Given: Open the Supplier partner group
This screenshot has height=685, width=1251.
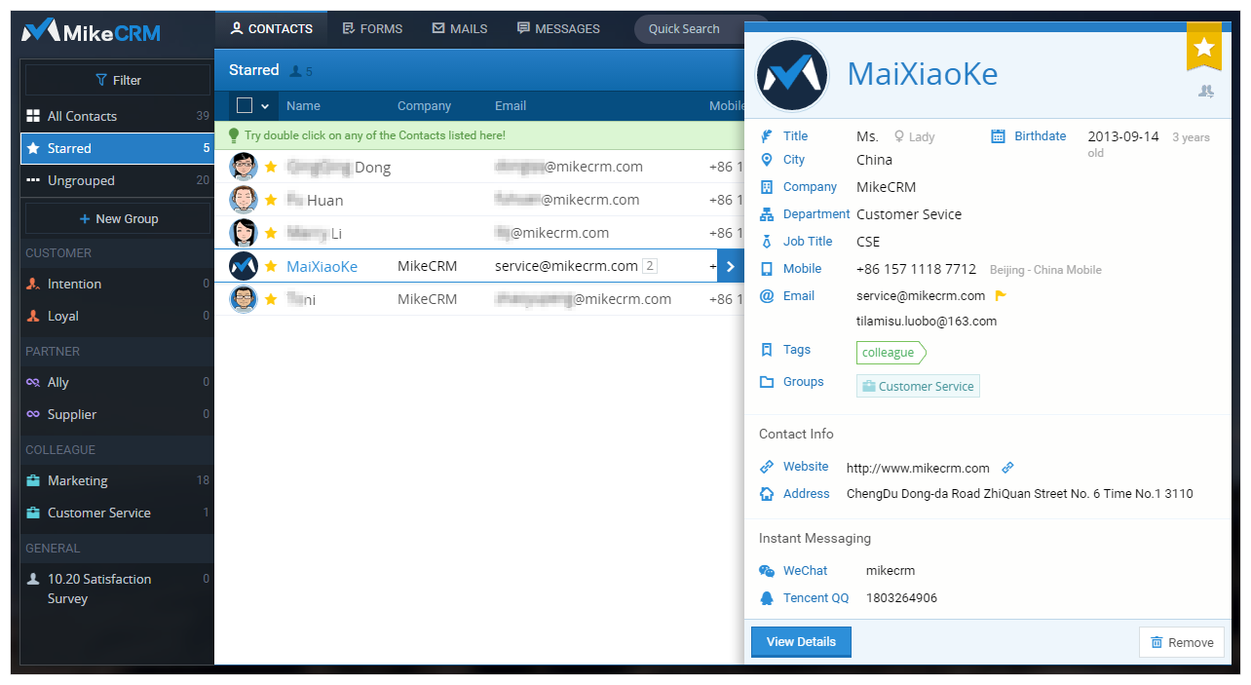Looking at the screenshot, I should coord(117,414).
